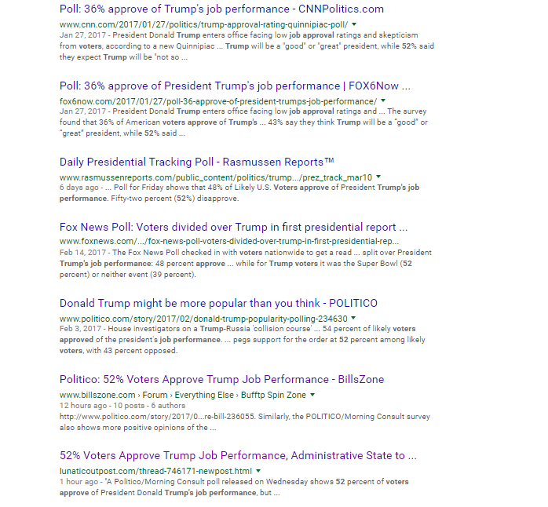The image size is (548, 507).
Task: Click the 'Feb 3, 2017' POLITICO snippet text
Action: tap(80, 329)
